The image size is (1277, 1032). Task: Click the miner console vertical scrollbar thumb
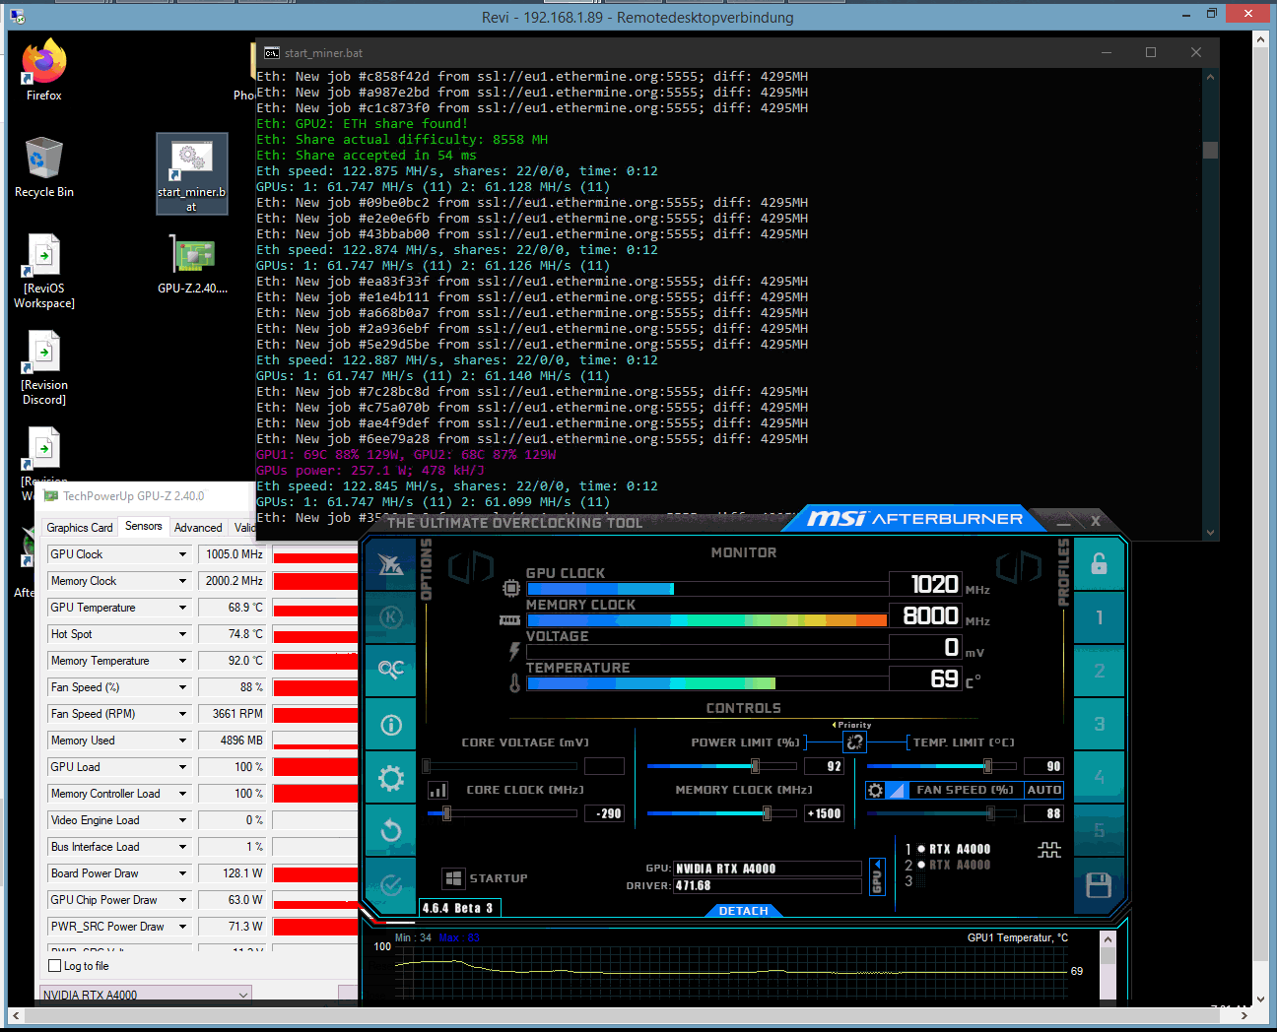tap(1210, 150)
